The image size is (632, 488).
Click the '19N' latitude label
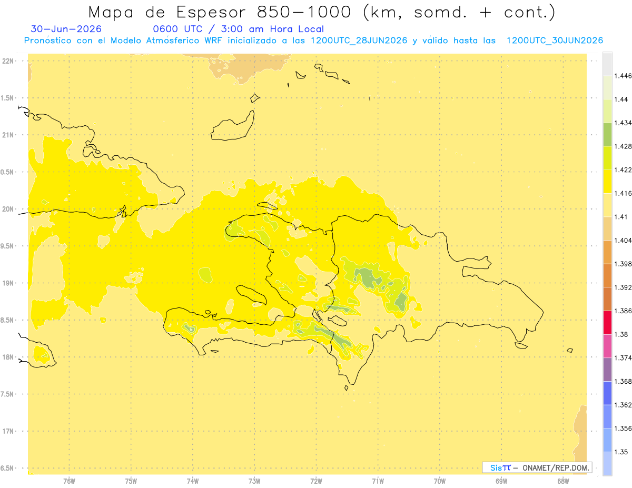click(x=8, y=283)
